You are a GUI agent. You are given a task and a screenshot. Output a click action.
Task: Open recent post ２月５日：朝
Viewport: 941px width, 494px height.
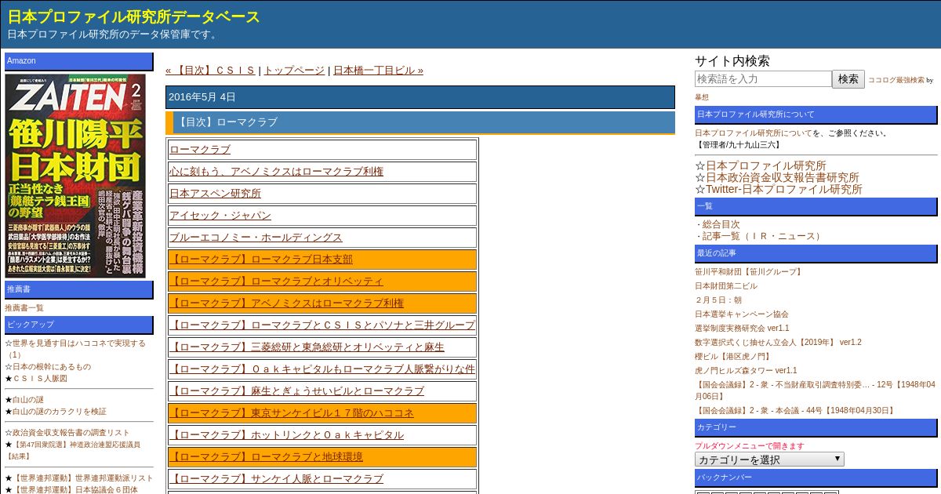click(x=718, y=300)
